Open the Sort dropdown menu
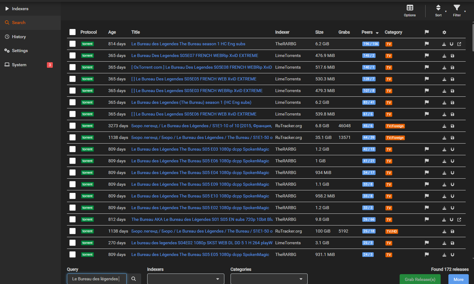Viewport: 474px width, 284px height. click(439, 10)
